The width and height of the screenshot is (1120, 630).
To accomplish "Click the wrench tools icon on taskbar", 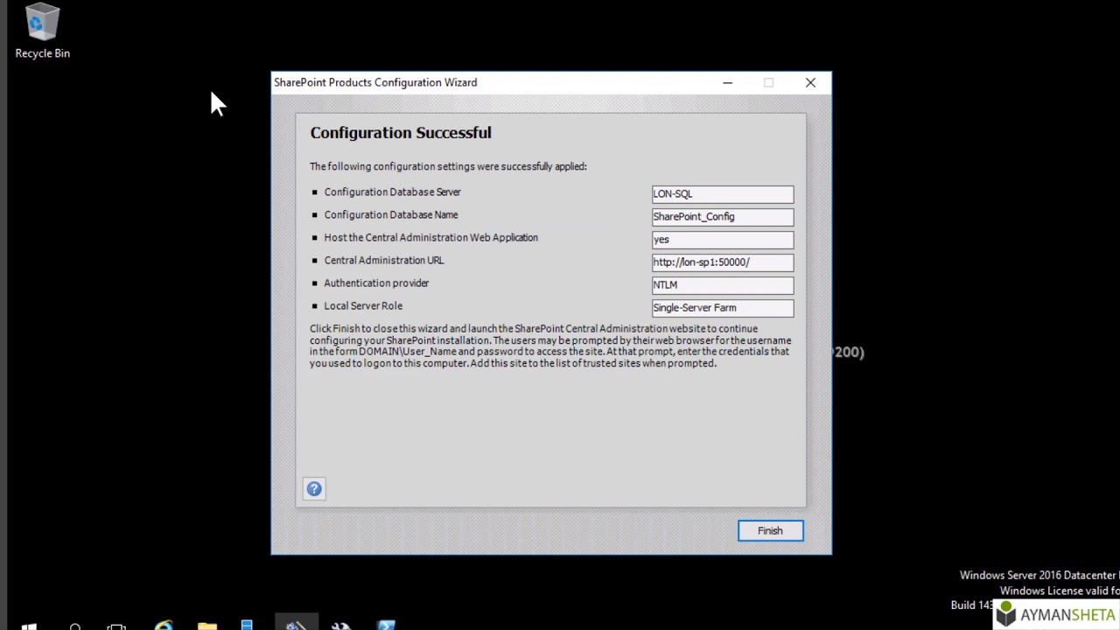I will click(341, 625).
